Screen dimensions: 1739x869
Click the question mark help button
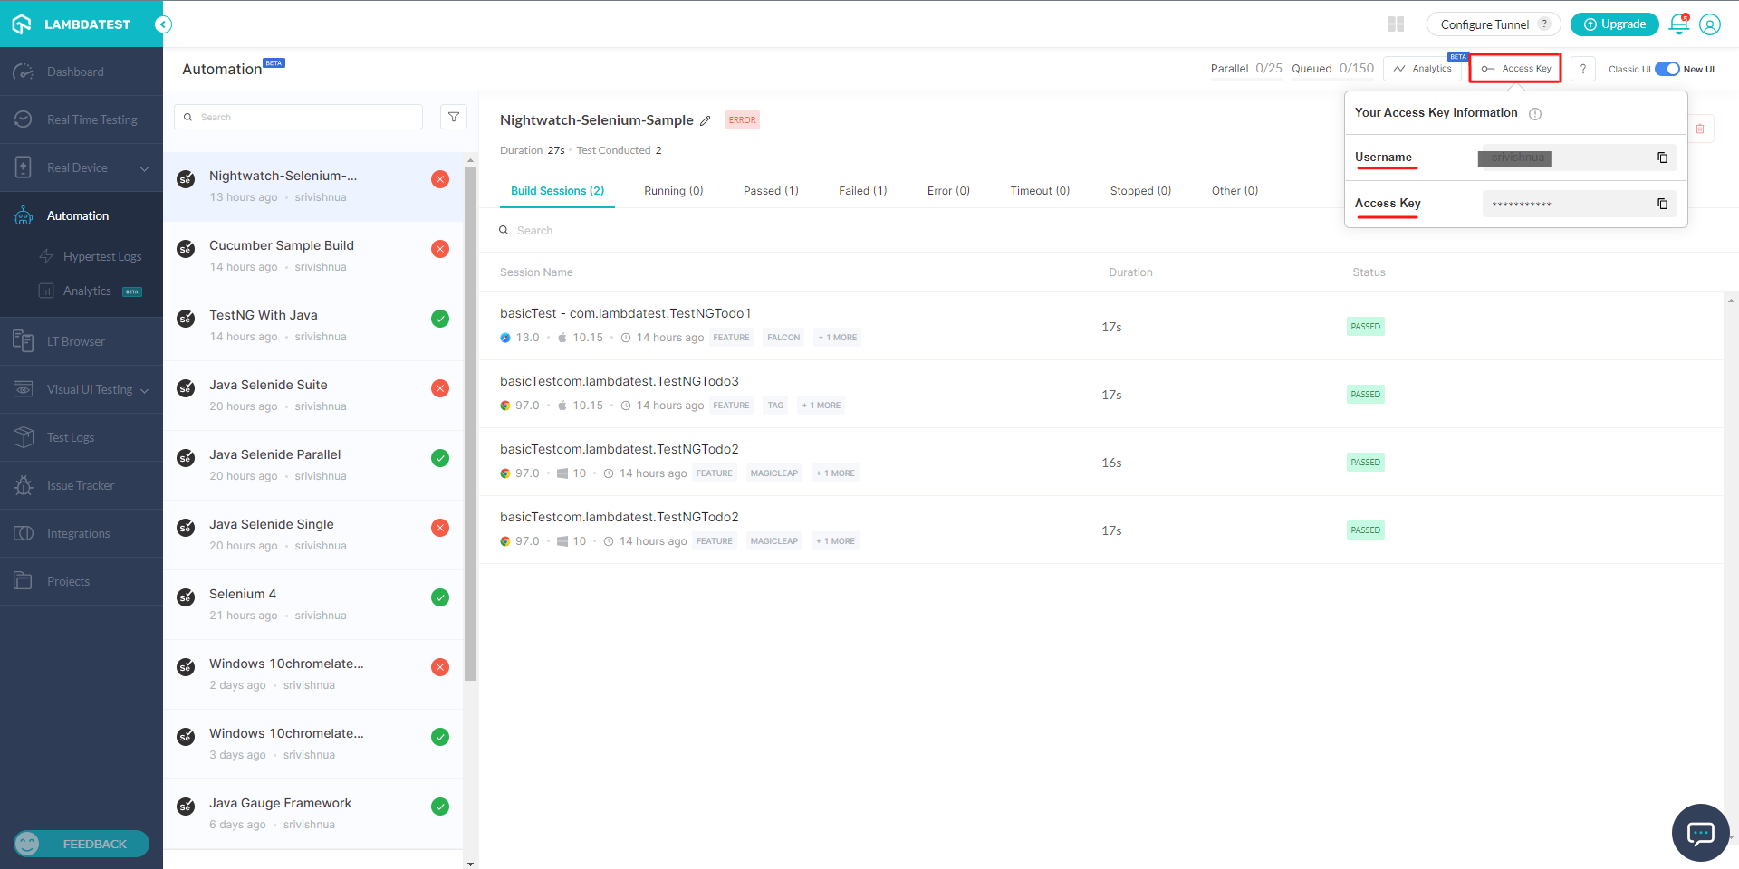pyautogui.click(x=1582, y=69)
